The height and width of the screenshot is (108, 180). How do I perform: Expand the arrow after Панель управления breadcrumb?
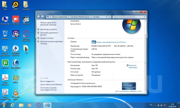69,17
